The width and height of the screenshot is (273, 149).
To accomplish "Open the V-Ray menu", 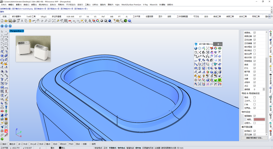I will coord(145,5).
